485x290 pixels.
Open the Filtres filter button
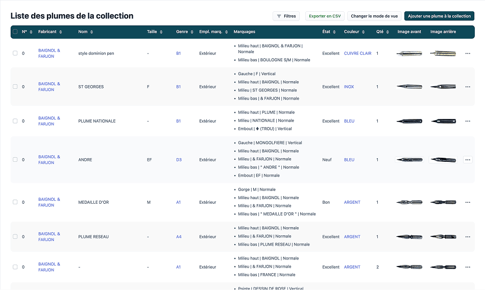tap(286, 16)
